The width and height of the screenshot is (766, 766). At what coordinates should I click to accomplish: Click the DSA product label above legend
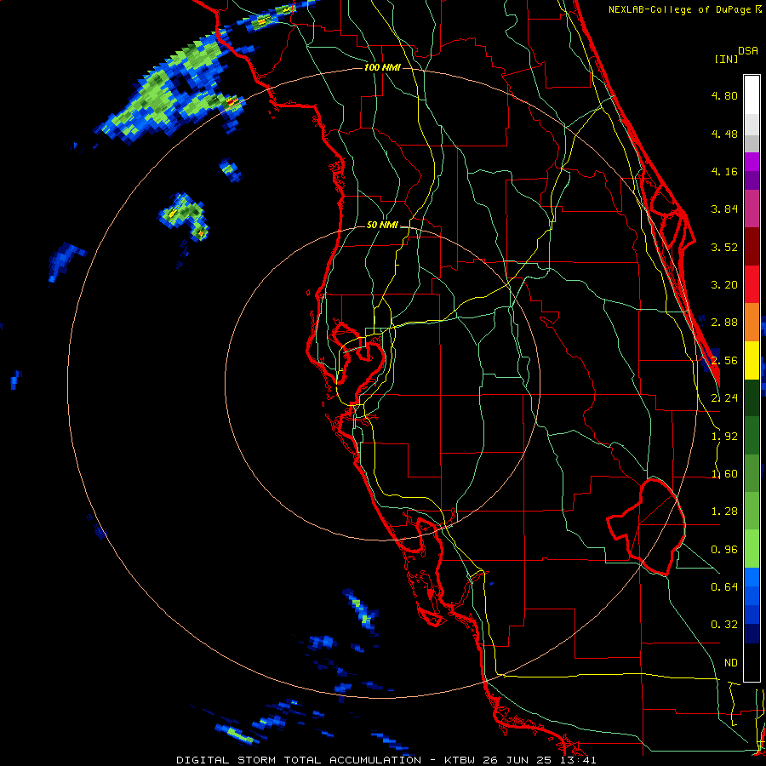[748, 51]
